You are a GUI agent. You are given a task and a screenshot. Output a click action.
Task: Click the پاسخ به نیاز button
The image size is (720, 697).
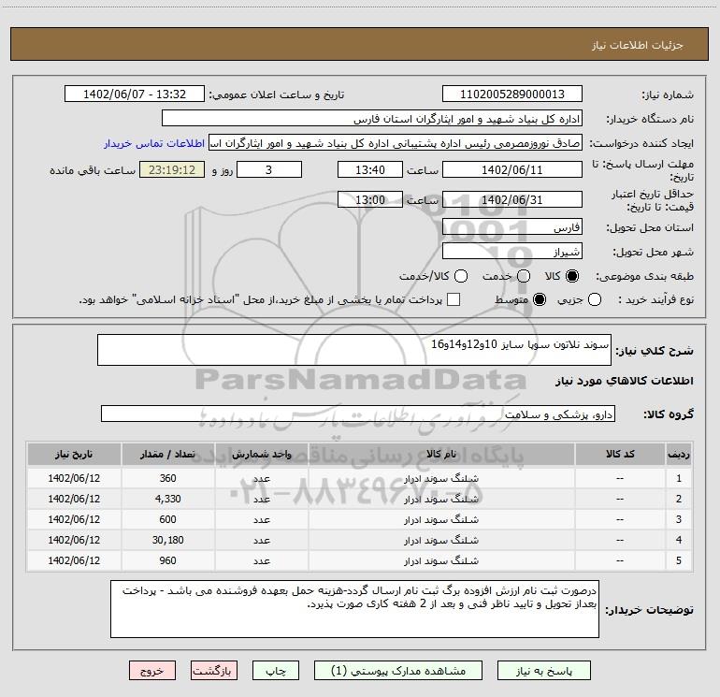[543, 671]
